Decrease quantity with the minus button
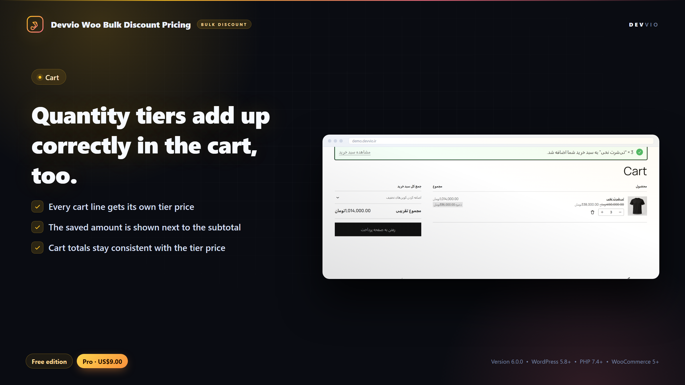 pos(620,212)
